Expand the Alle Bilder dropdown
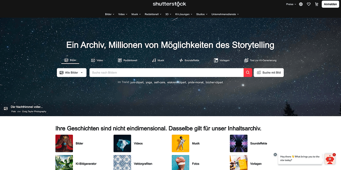This screenshot has height=170, width=341. point(71,73)
